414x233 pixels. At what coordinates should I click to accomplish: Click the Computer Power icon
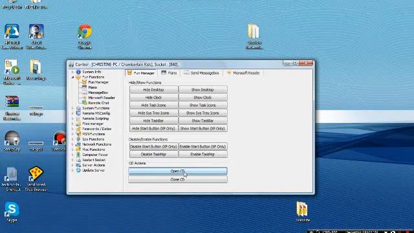(x=78, y=155)
